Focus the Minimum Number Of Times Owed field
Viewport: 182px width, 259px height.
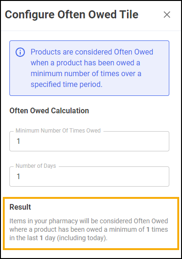(89, 141)
